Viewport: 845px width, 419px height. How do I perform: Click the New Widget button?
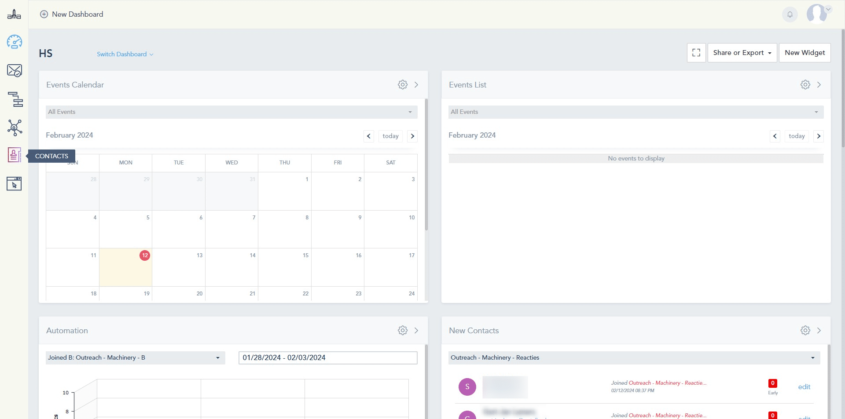click(x=805, y=53)
